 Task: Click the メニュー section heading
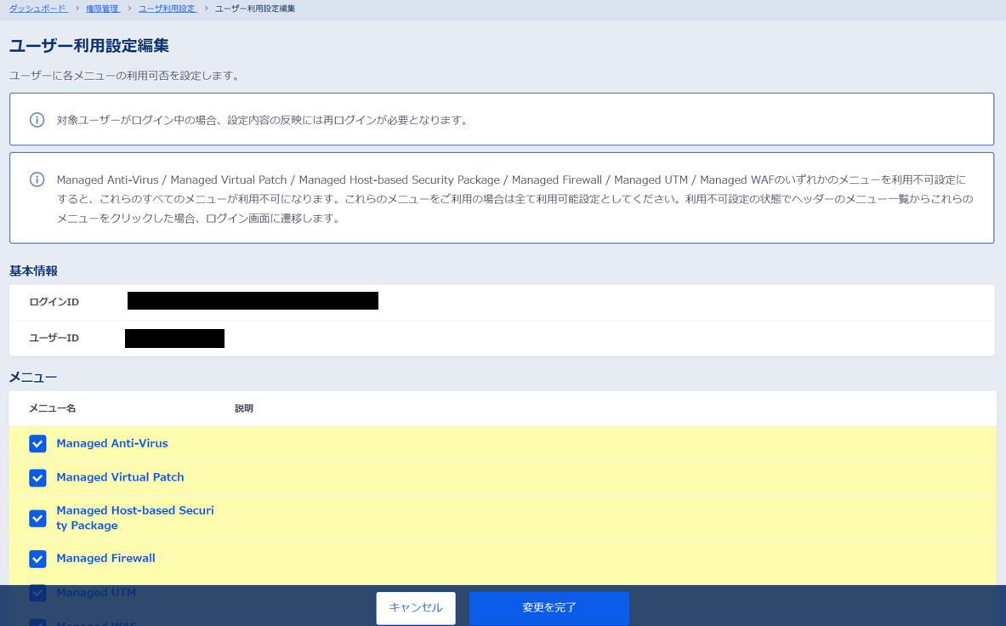pyautogui.click(x=33, y=377)
